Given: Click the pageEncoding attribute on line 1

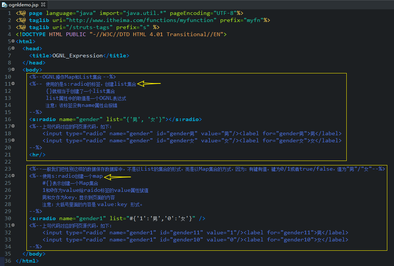Looking at the screenshot, I should (190, 13).
